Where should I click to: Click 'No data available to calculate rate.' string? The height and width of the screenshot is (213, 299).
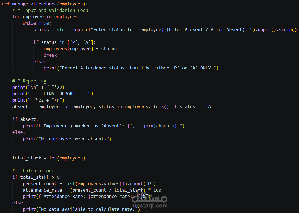pos(88,209)
